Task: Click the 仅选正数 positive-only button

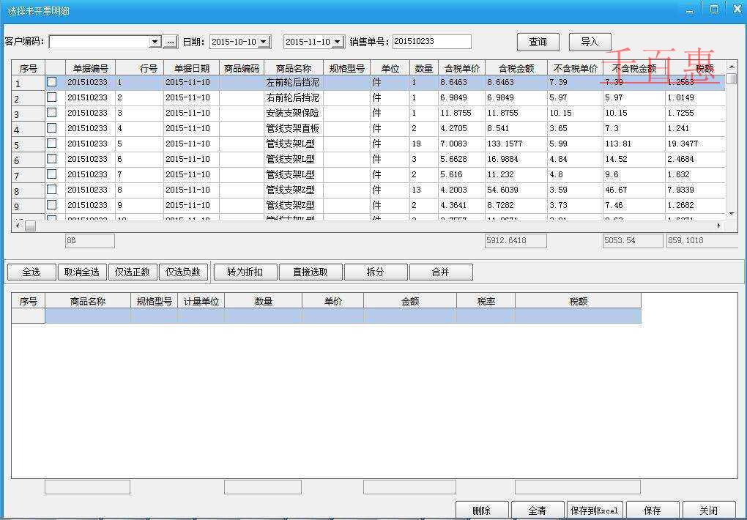Action: 134,271
